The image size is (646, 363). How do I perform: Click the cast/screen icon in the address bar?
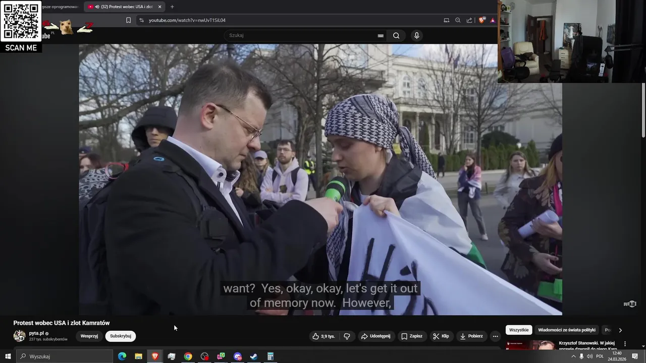pos(446,20)
